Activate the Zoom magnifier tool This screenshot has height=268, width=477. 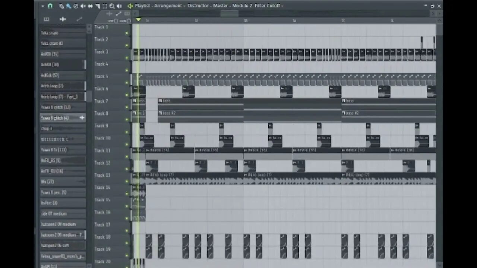tap(112, 6)
